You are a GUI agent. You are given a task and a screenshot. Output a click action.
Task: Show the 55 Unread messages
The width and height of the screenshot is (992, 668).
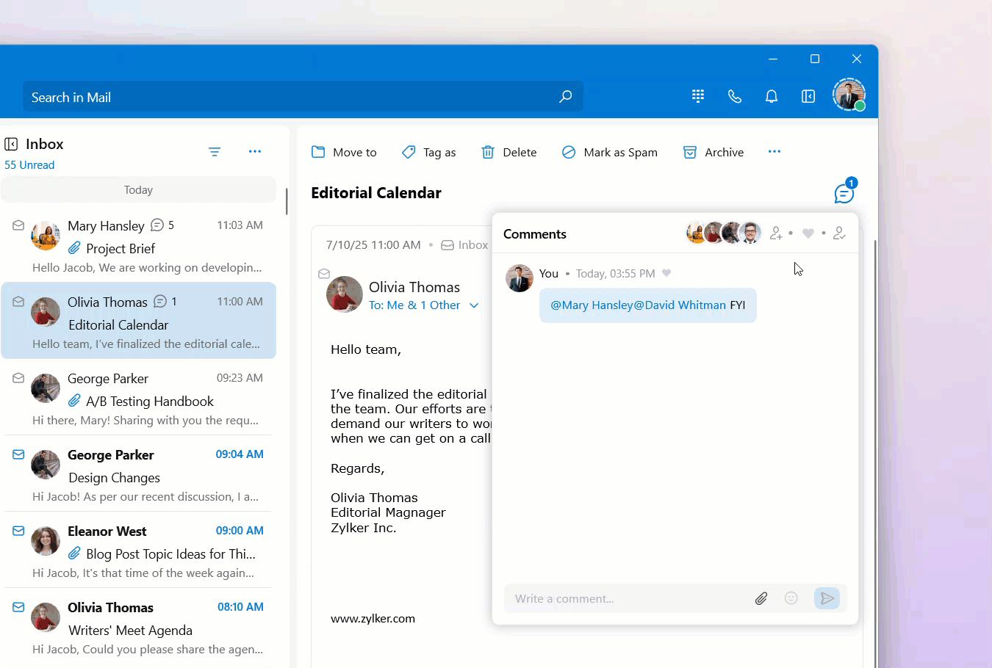29,165
